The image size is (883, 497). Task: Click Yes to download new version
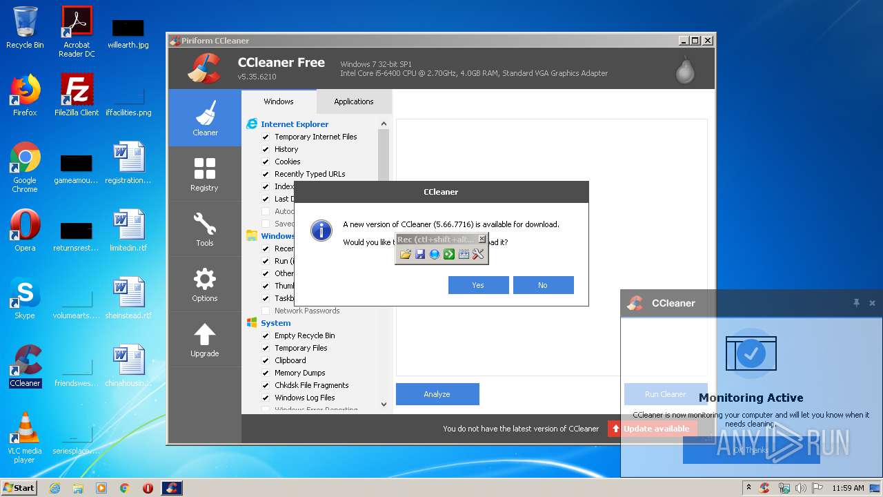478,285
